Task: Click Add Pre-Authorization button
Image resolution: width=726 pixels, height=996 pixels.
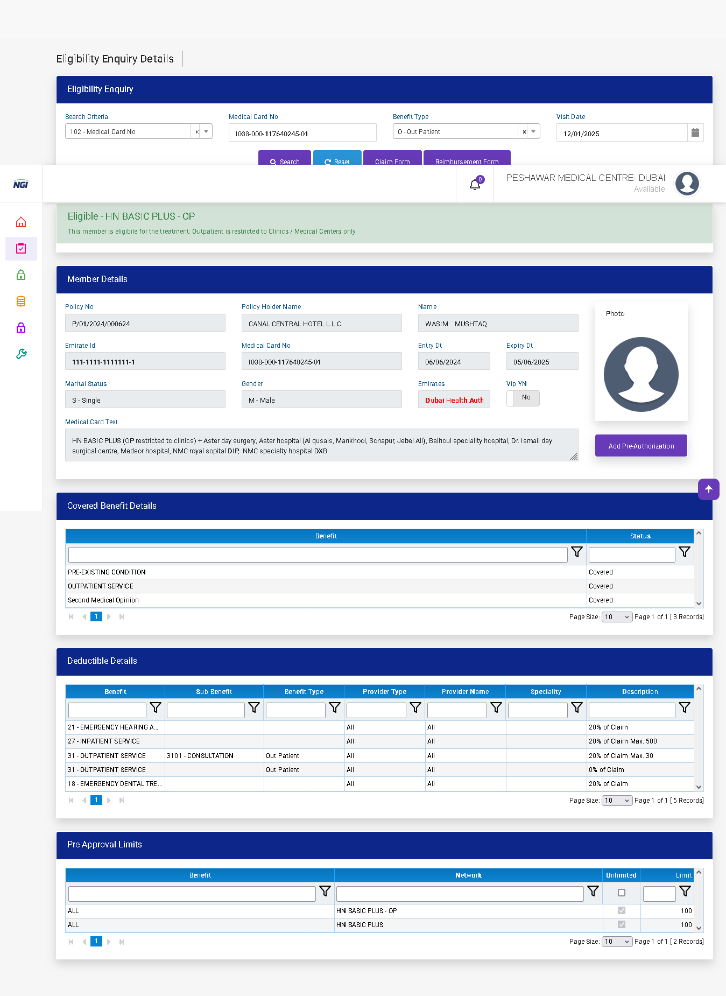Action: click(640, 446)
